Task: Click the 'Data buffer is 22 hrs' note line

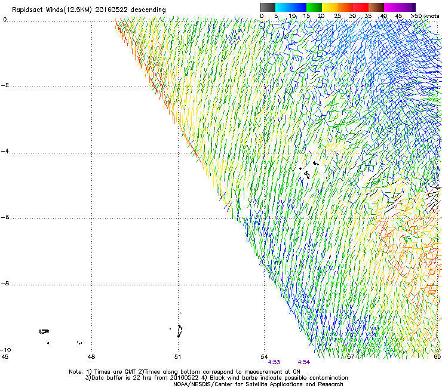Action: point(216,378)
